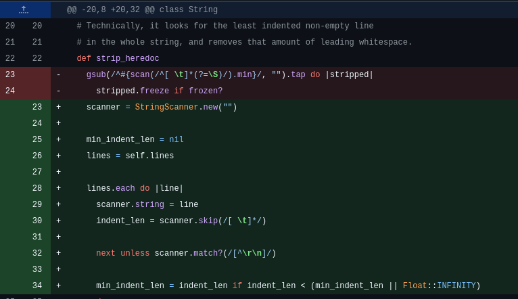Click 'INFINITY' constant
Screen dimensions: 518x299
tap(456, 285)
